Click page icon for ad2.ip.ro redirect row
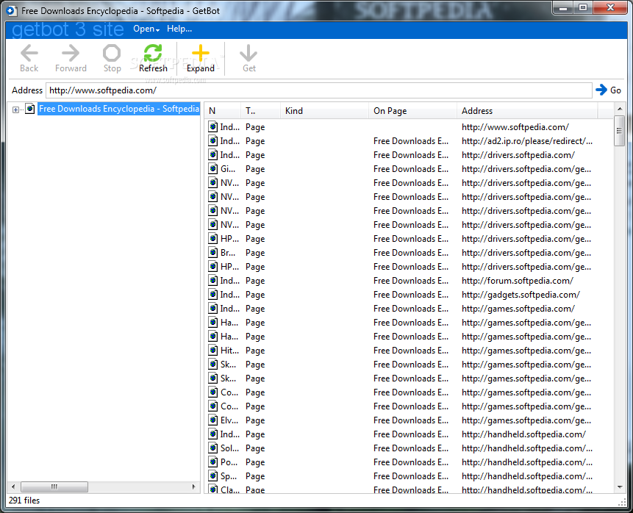Viewport: 633px width, 513px height. point(212,141)
